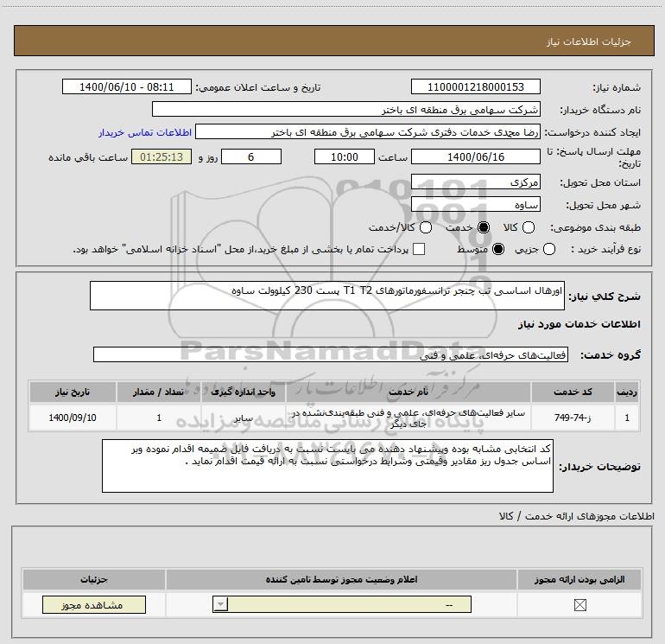Image resolution: width=665 pixels, height=644 pixels.
Task: Click the الزامی بودن ارائه مجوز header
Action: click(579, 579)
